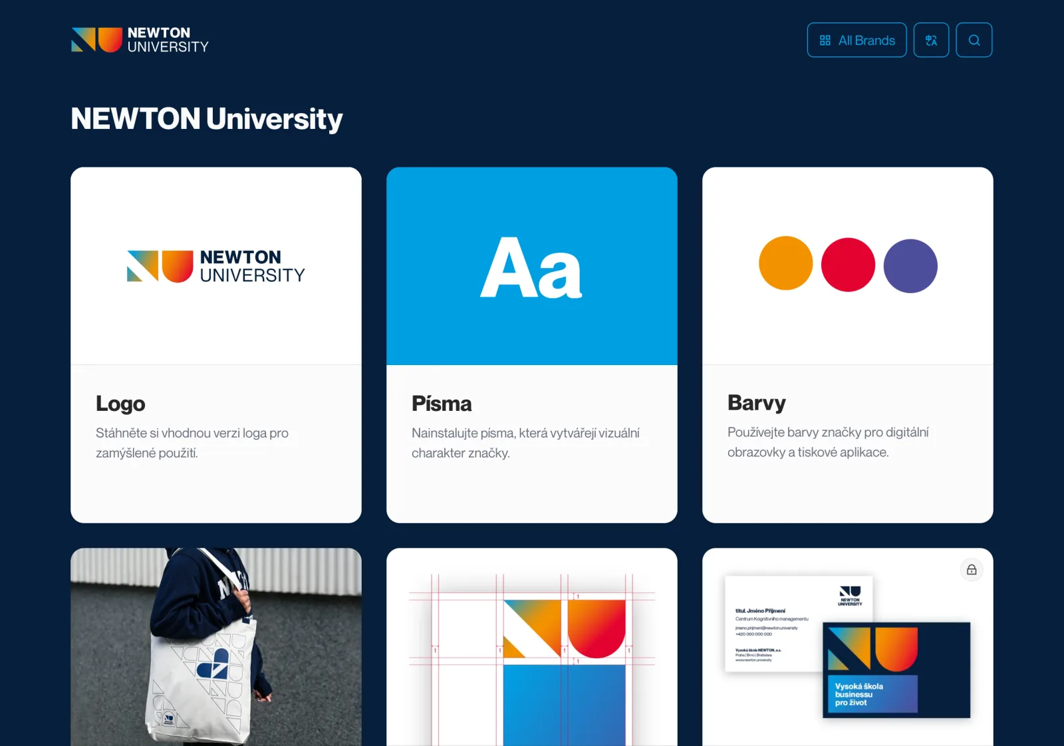Click the language translate icon button
This screenshot has width=1064, height=746.
[931, 40]
